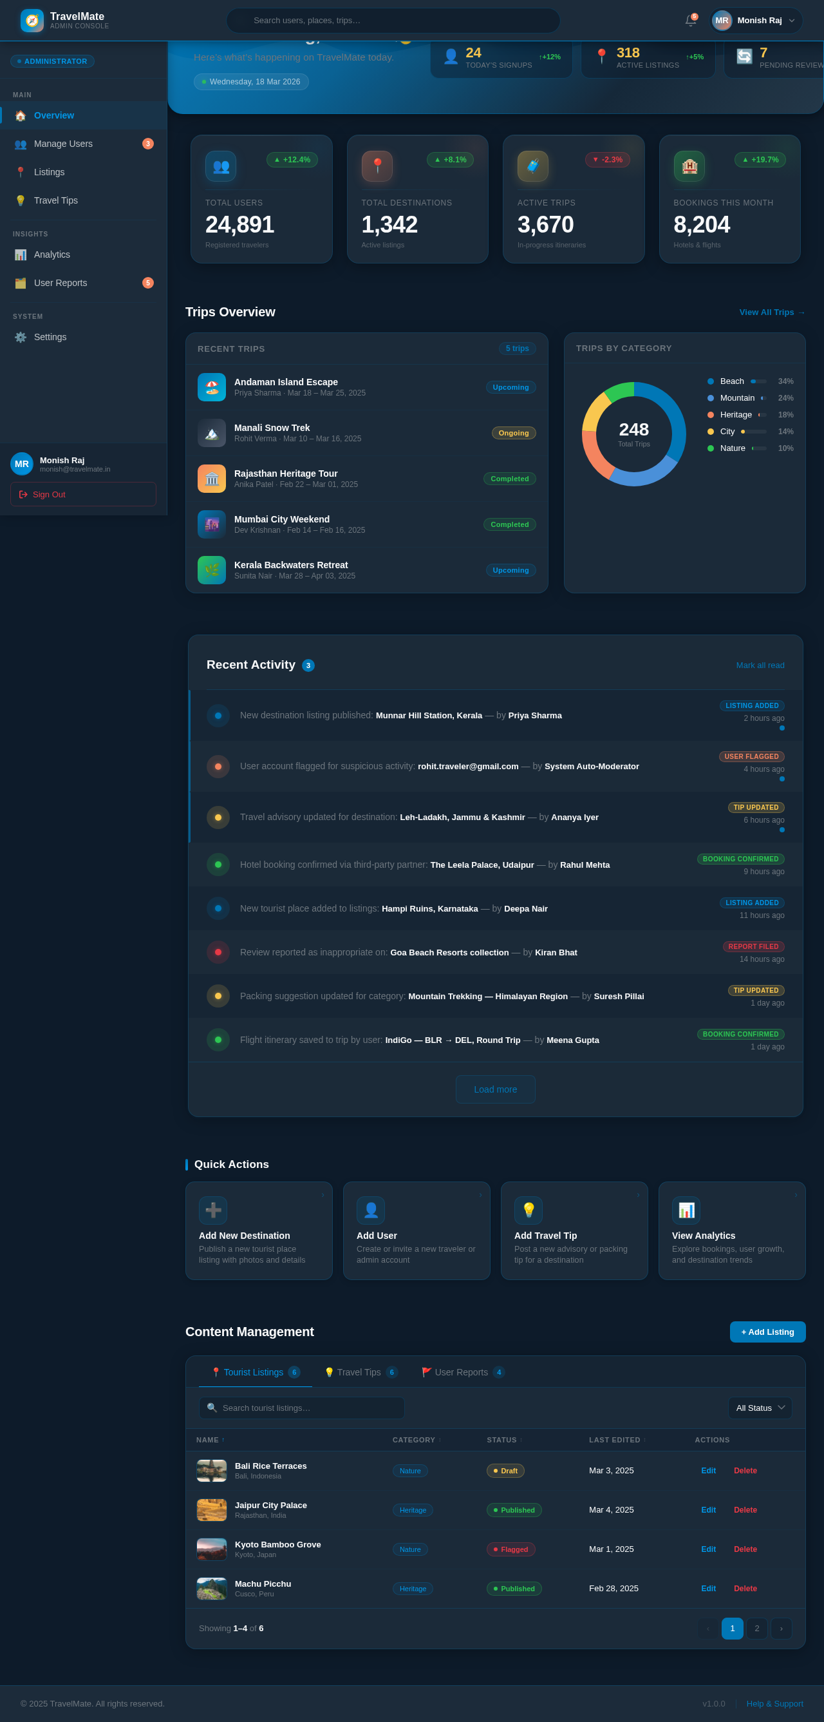Click the Load more button
Screen dimensions: 824x1722
pos(496,1089)
